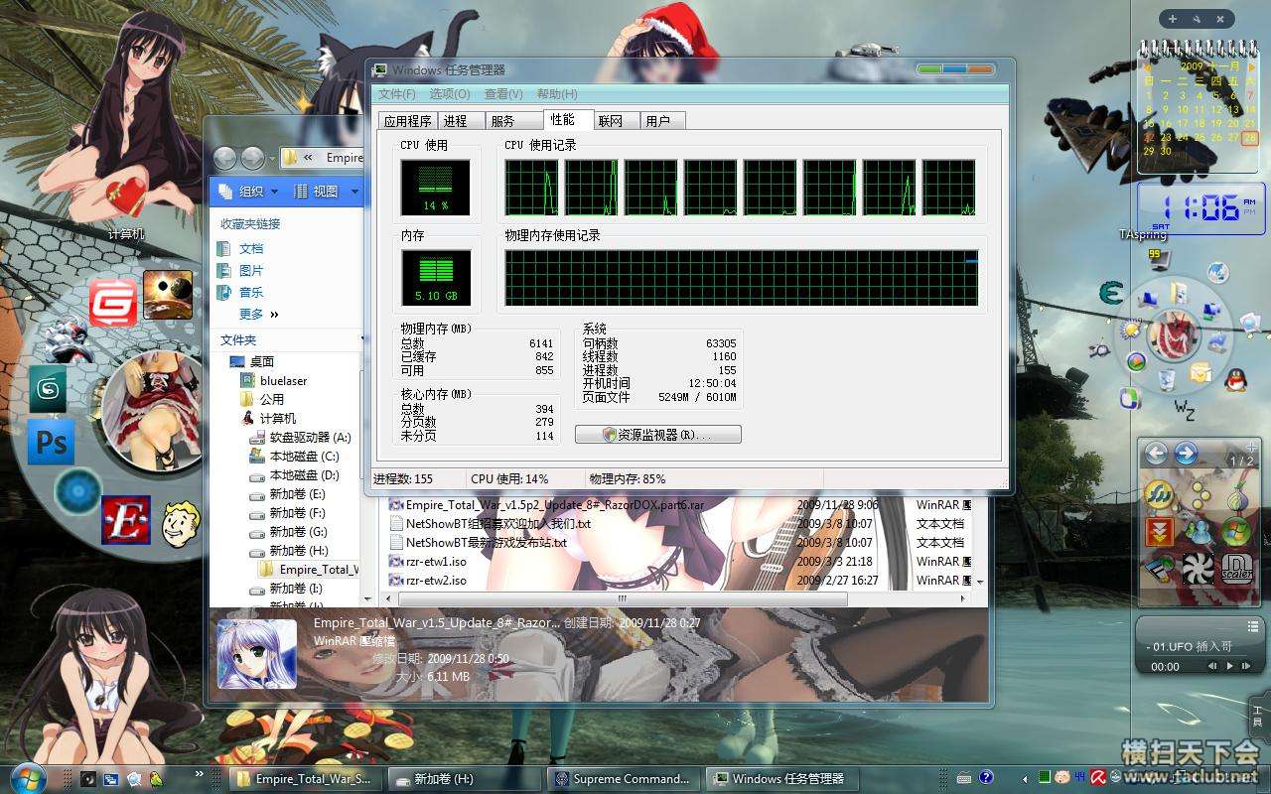Open the Empire Total War E icon
Image resolution: width=1271 pixels, height=794 pixels.
(x=126, y=520)
